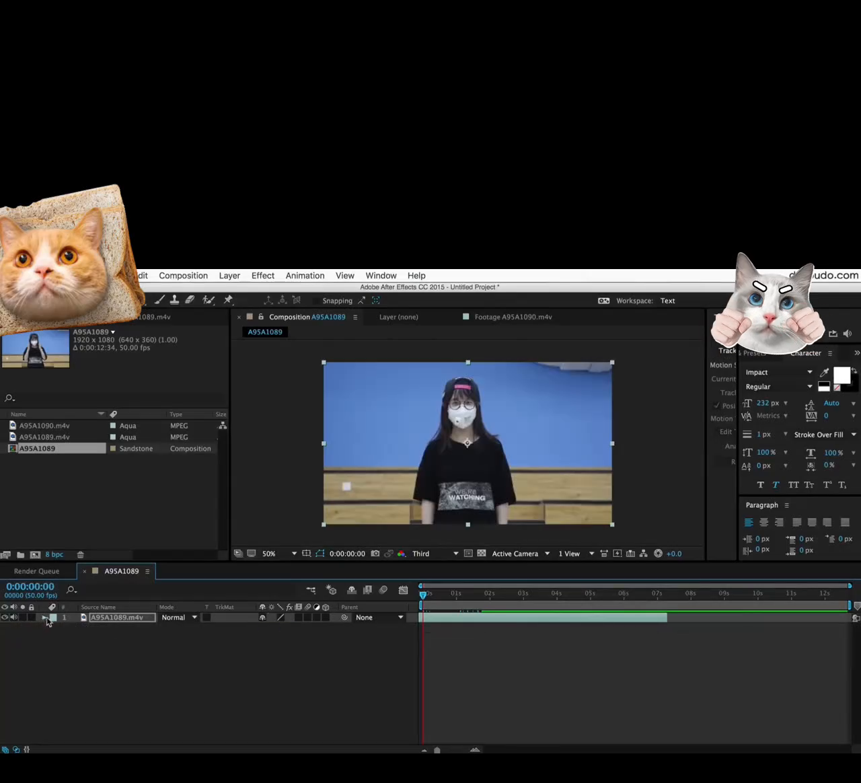The height and width of the screenshot is (783, 861).
Task: Switch to Render Queue tab
Action: tap(36, 571)
